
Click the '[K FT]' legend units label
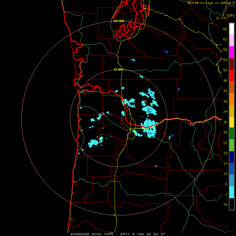[222, 18]
